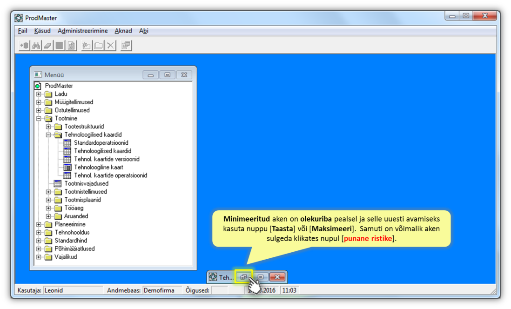Expand the Tootmisplaanid node

click(48, 200)
